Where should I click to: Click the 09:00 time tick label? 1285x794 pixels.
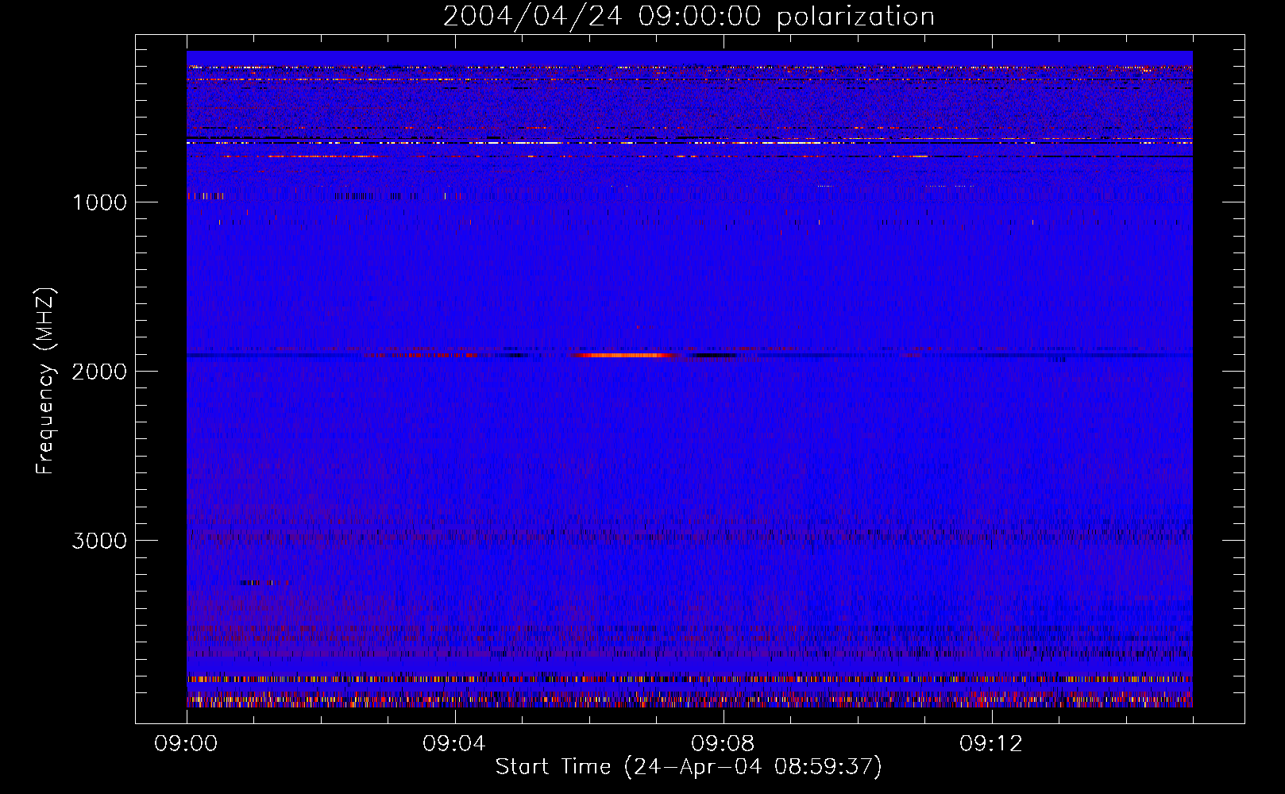187,744
